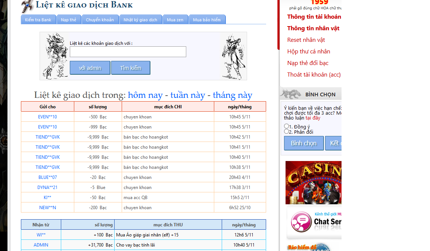Screen dimensions: 430x251
Task: Select the 'Mua Áo giáp giai nhân (elf) +15' cell
Action: click(x=168, y=235)
